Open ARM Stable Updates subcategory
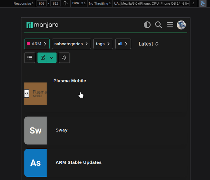The image size is (210, 180). [79, 162]
